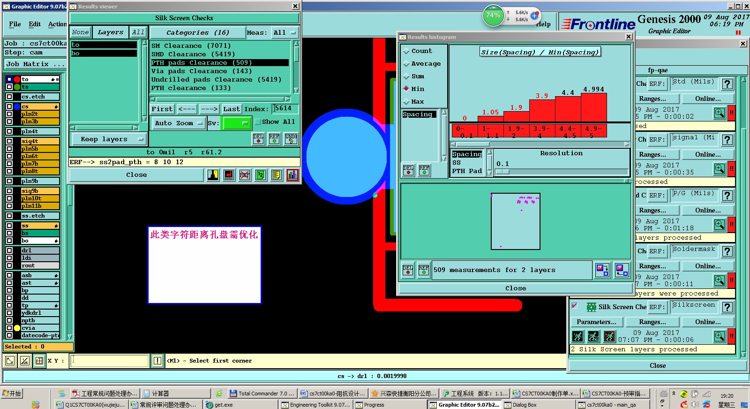Close the Results viewer panel using Close
The image size is (750, 409).
[x=136, y=175]
